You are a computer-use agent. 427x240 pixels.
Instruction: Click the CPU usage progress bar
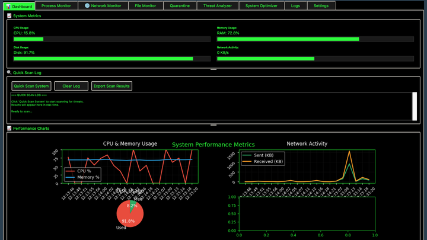click(111, 39)
